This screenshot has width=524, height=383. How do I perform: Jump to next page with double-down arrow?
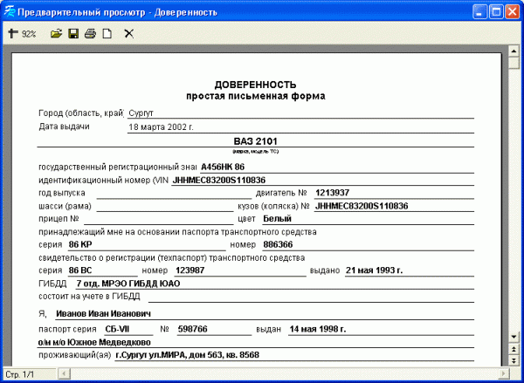click(514, 359)
